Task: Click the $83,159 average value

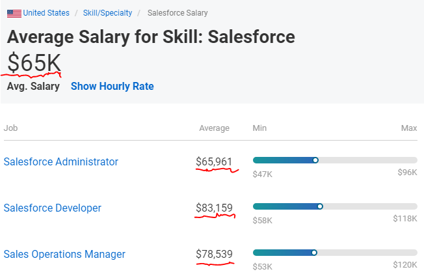Action: pos(214,208)
